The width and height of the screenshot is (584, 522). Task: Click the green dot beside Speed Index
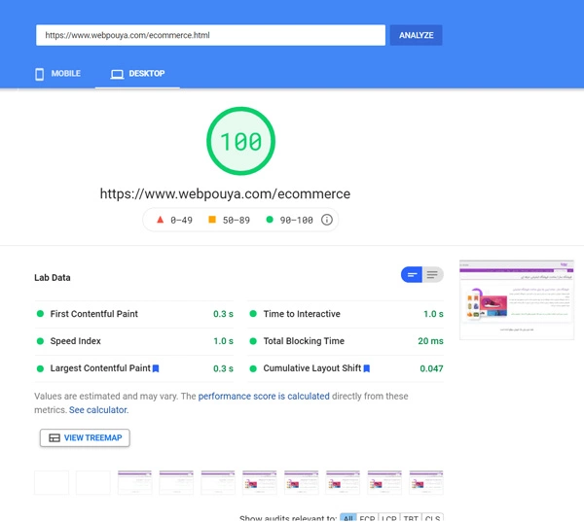(40, 341)
